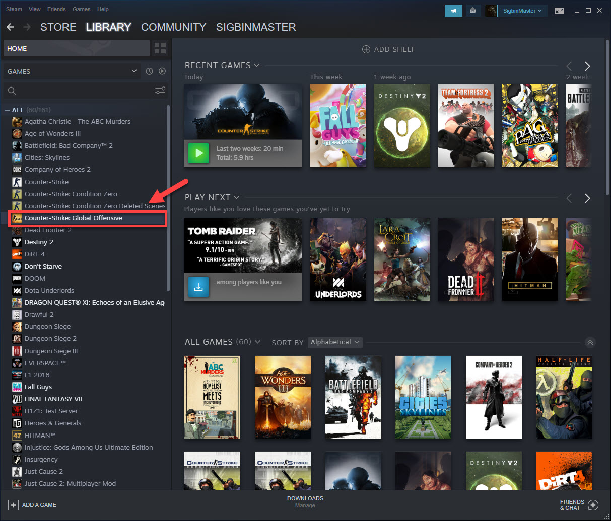Screen dimensions: 611x521
Task: Click the play sessions icon beside the clock
Action: click(x=162, y=71)
